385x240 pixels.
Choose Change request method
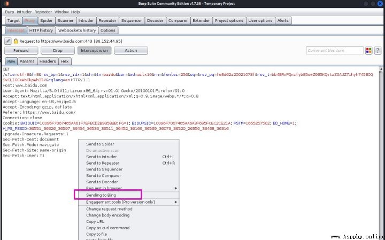tap(129, 209)
